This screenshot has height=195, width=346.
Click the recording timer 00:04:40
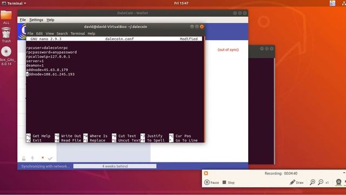coord(291,173)
